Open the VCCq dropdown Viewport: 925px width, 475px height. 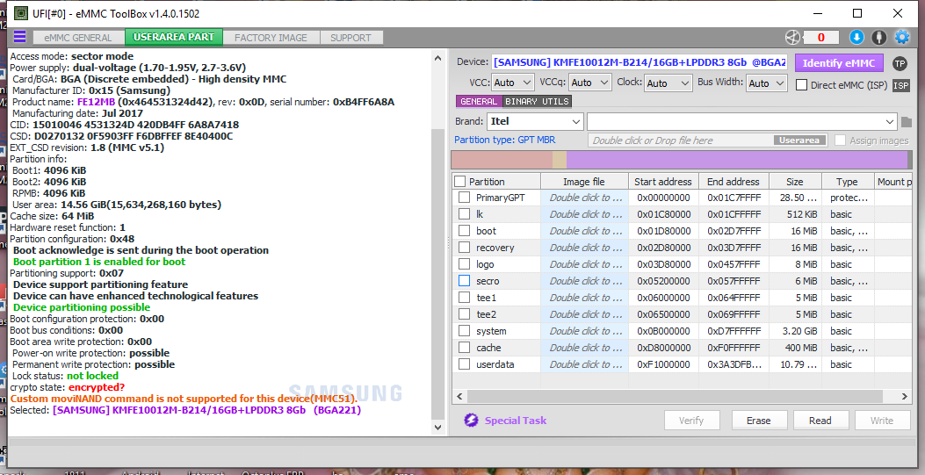[x=589, y=83]
